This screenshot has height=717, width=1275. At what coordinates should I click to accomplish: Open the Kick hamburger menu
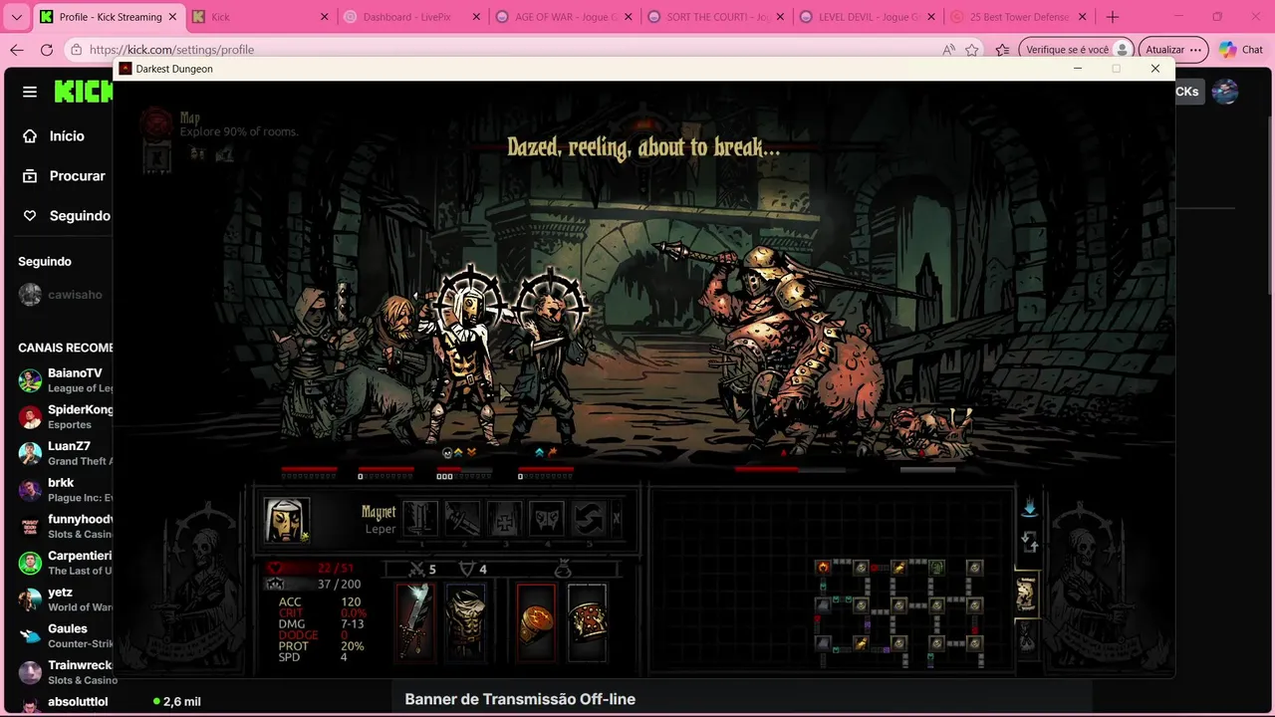[x=30, y=92]
